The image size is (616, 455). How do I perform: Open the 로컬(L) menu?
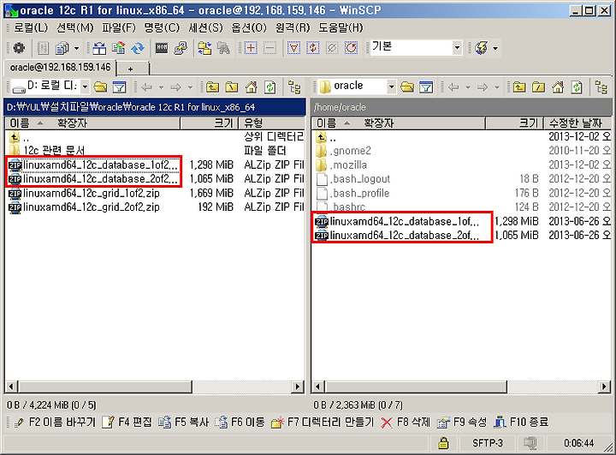(x=31, y=27)
